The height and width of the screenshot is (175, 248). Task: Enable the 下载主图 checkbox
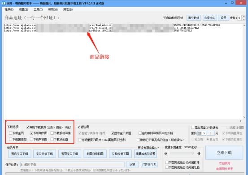pyautogui.click(x=11, y=133)
